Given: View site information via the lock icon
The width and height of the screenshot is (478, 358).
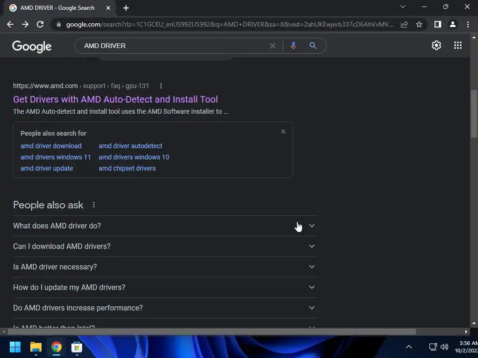Looking at the screenshot, I should [59, 24].
